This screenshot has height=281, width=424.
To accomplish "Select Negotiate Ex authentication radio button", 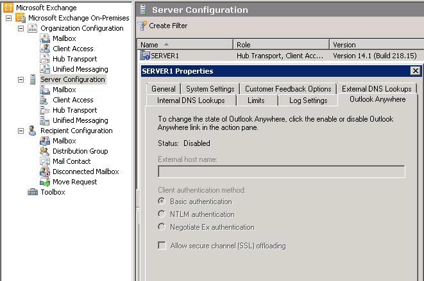I will (x=162, y=227).
